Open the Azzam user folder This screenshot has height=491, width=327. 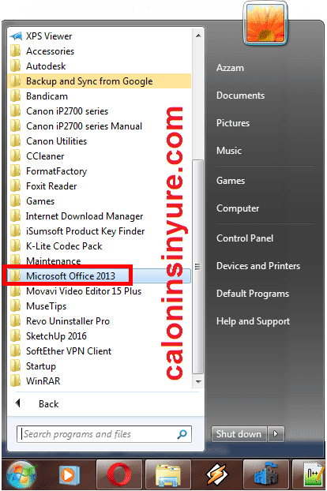point(230,68)
